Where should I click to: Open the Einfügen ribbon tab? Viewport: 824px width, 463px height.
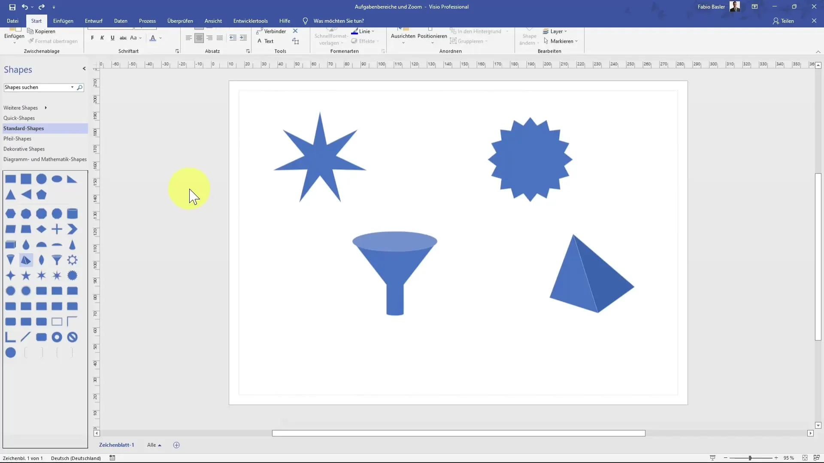(x=63, y=21)
